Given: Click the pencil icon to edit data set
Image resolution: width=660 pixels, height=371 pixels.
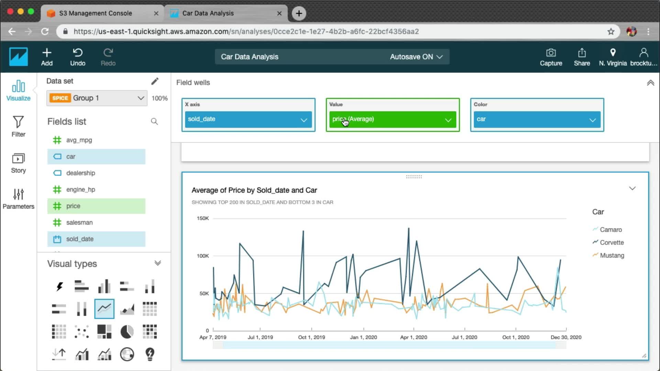Looking at the screenshot, I should tap(155, 81).
